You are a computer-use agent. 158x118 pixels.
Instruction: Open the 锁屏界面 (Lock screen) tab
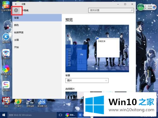click(37, 32)
